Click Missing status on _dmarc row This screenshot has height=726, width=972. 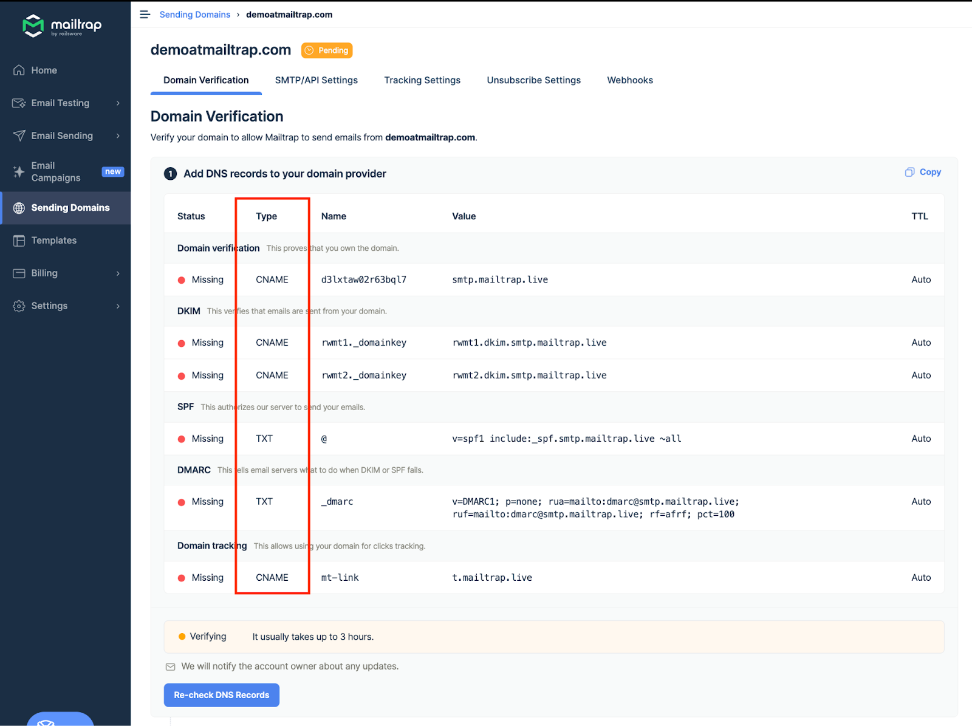pos(200,502)
